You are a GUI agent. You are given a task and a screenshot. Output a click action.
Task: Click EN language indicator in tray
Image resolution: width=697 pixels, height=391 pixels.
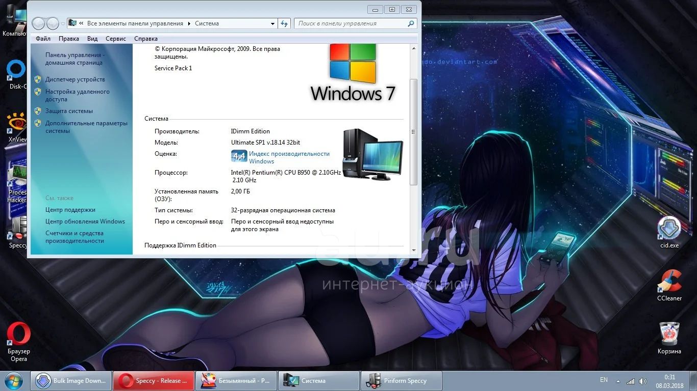pos(604,380)
